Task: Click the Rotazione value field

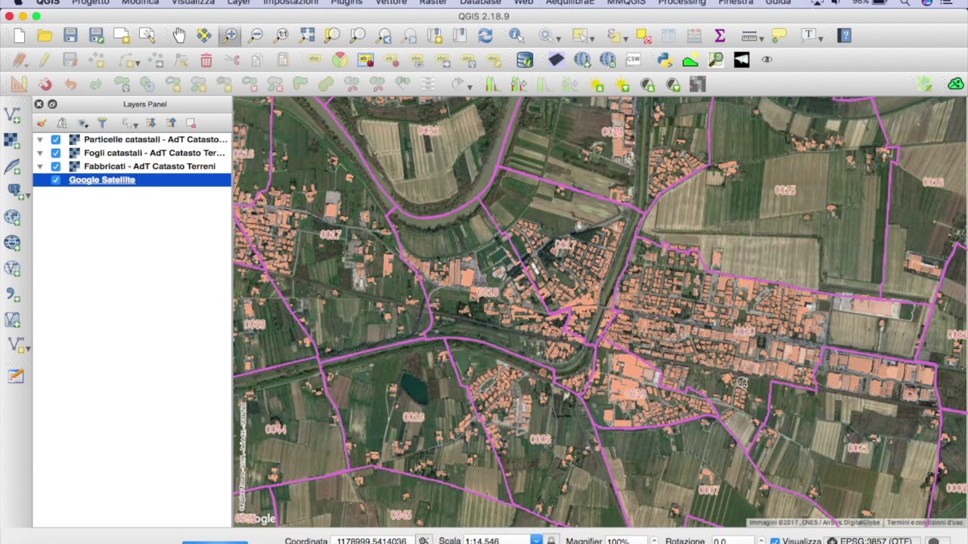Action: (x=734, y=541)
